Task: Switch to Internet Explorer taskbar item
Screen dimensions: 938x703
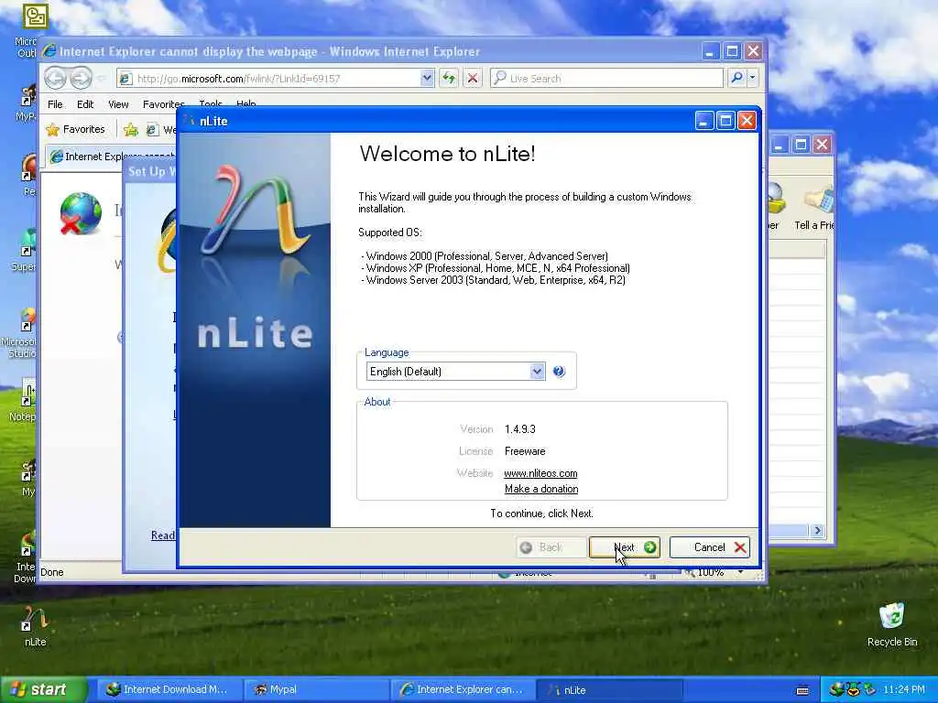Action: (x=462, y=689)
